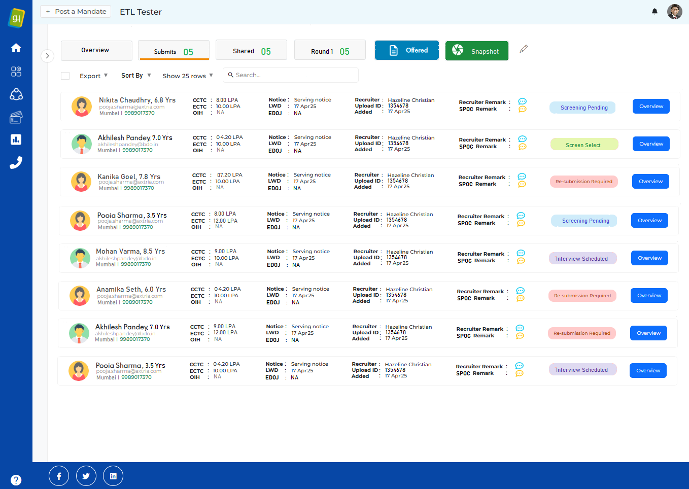Image resolution: width=689 pixels, height=489 pixels.
Task: Click Overview button for Akhilesh Pandey 04.20 LPA
Action: 651,144
